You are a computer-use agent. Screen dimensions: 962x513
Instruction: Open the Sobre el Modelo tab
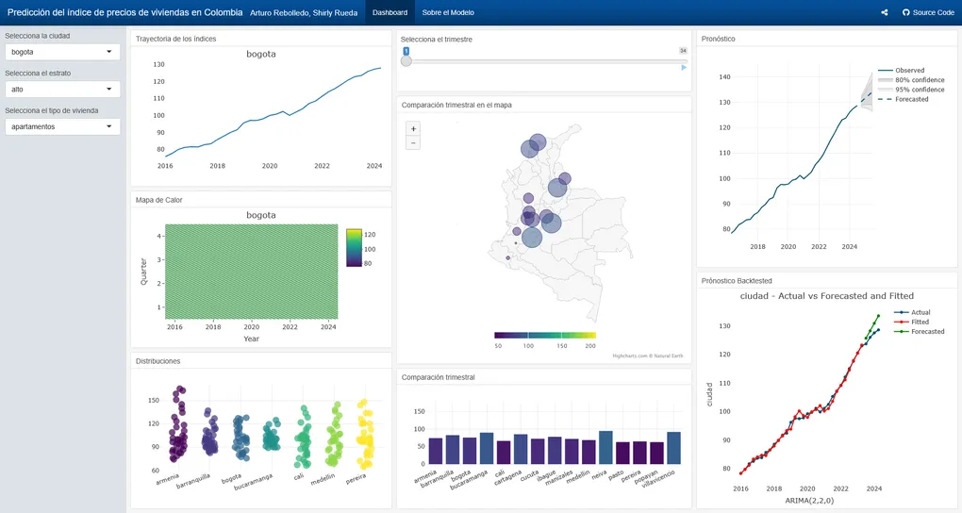click(448, 13)
